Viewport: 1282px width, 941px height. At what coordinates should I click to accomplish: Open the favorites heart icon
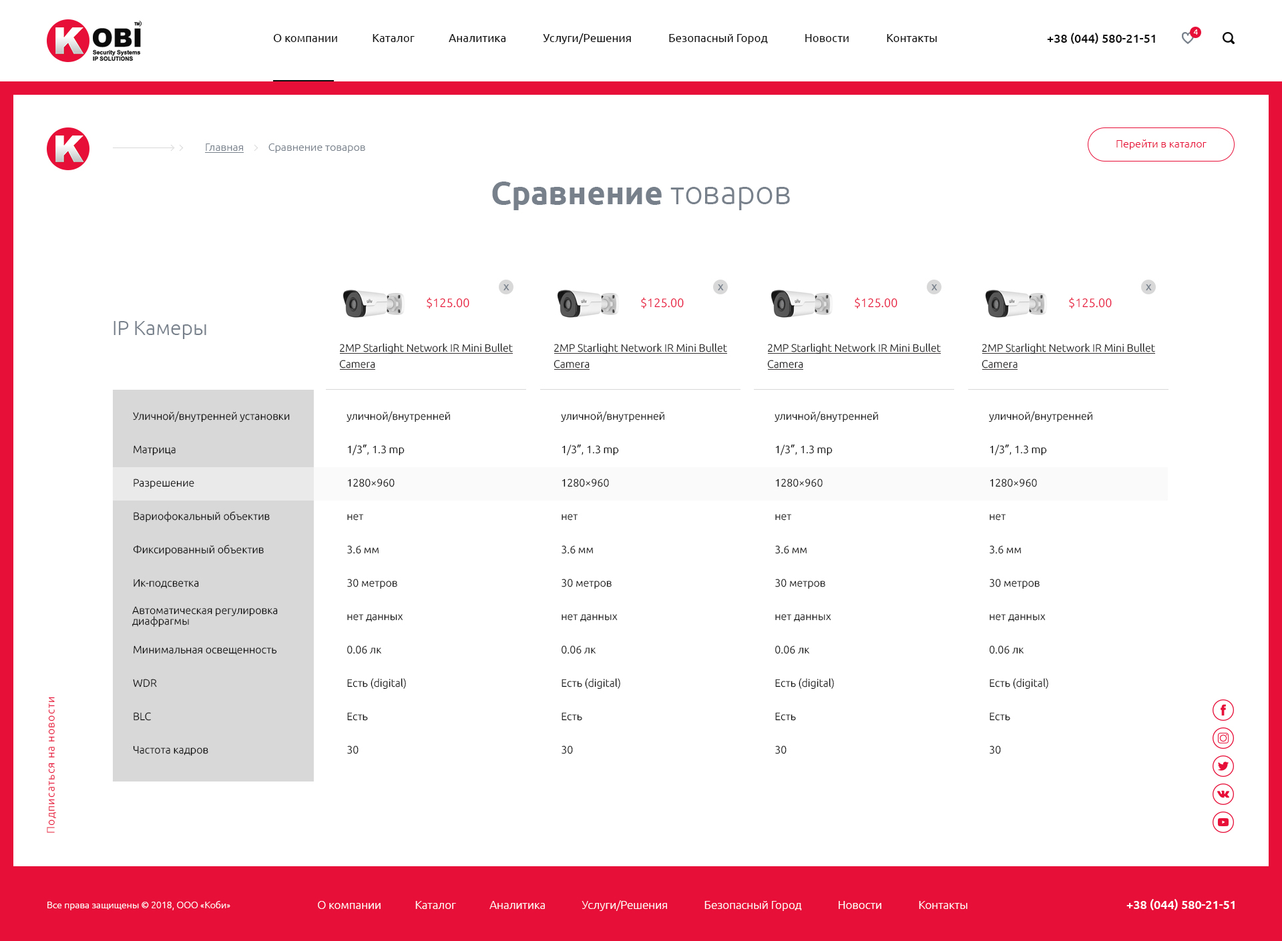[x=1189, y=37]
